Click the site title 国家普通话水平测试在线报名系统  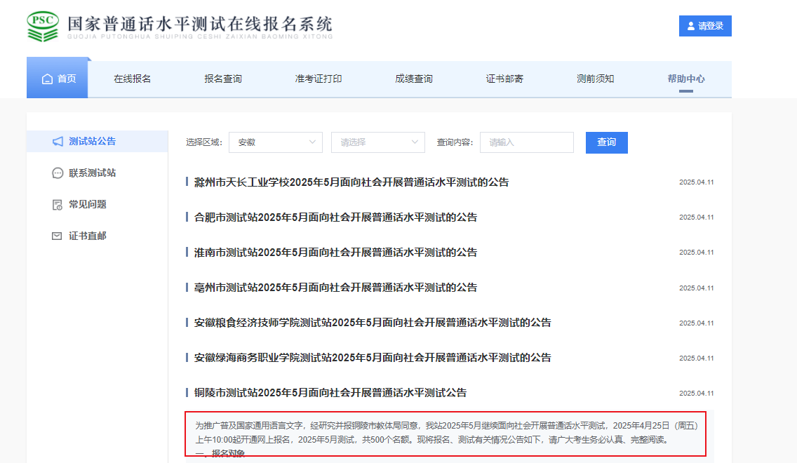pos(200,24)
